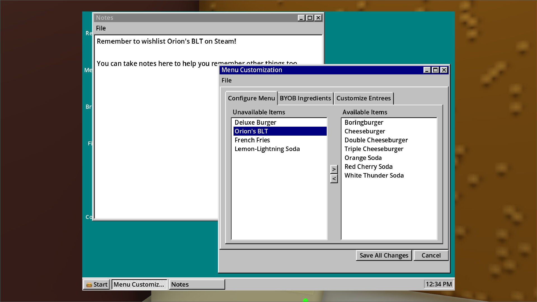
Task: Open the Customize Entrees tab
Action: 364,98
